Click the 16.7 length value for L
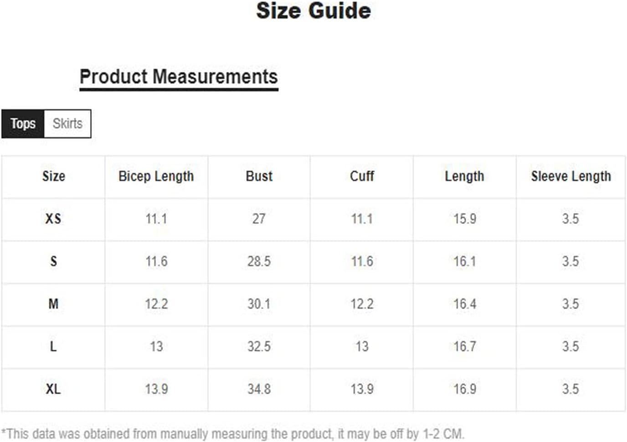The height and width of the screenshot is (442, 627). [x=464, y=346]
